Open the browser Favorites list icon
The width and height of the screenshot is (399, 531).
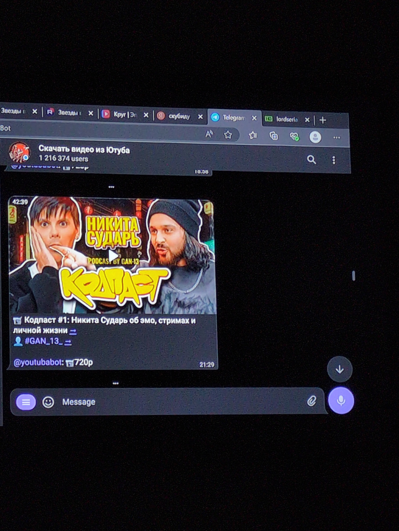(253, 135)
